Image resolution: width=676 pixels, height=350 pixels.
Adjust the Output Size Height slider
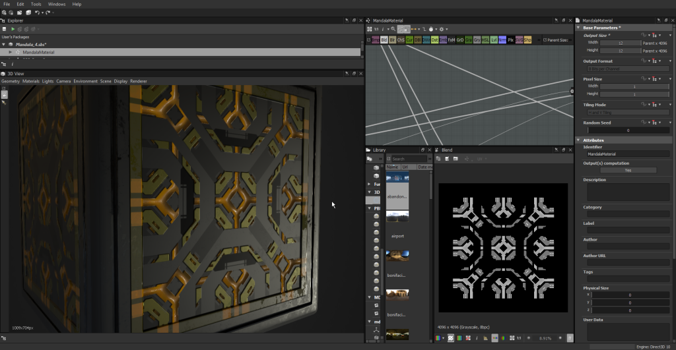(x=621, y=51)
